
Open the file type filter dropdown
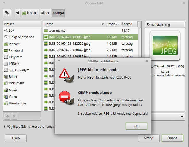click(168, 117)
